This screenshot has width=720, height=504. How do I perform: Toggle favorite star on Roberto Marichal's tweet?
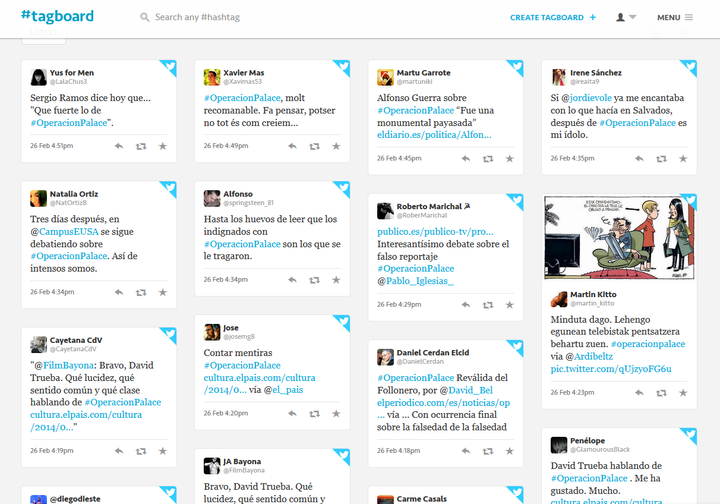509,305
